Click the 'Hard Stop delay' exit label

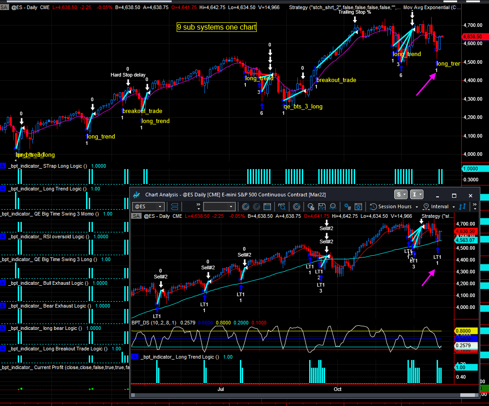click(128, 75)
